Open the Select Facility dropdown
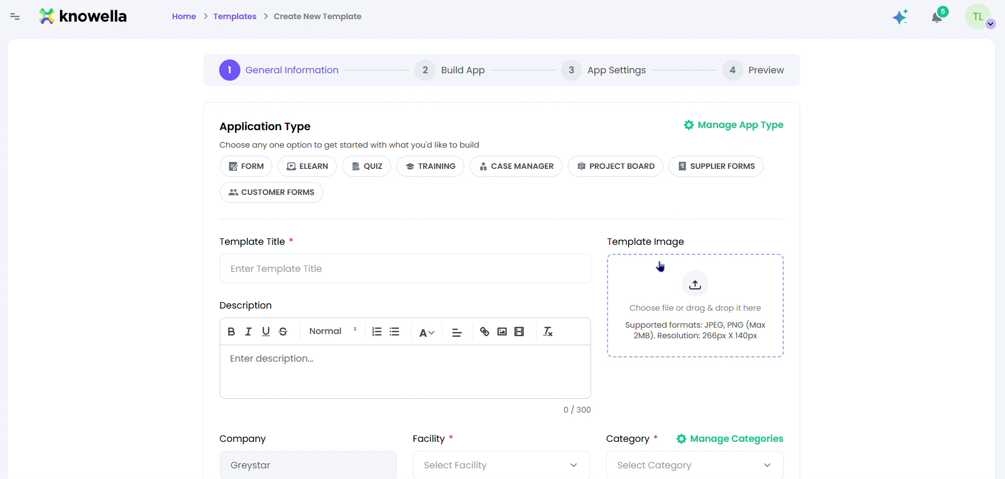1005x479 pixels. click(501, 465)
